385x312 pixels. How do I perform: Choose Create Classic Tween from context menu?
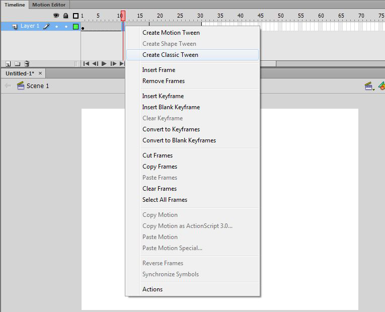(170, 55)
